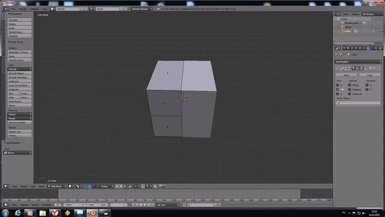This screenshot has width=385, height=217.
Task: Open the Render menu
Action: point(23,9)
